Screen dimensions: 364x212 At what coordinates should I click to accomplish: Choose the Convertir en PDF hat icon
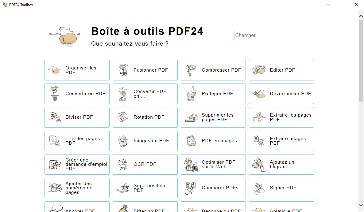(55, 94)
